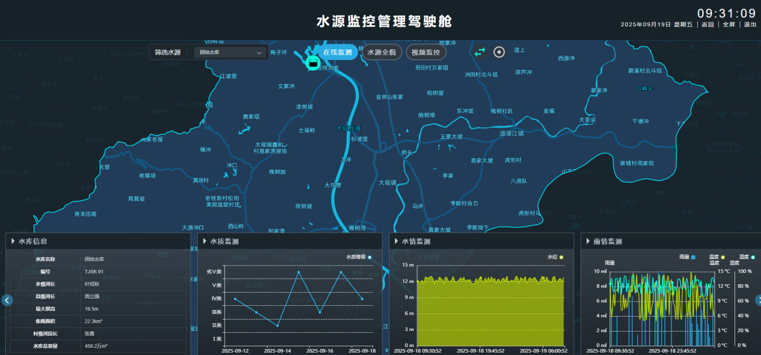Open the 筛选水源 reservoir dropdown

pyautogui.click(x=231, y=53)
